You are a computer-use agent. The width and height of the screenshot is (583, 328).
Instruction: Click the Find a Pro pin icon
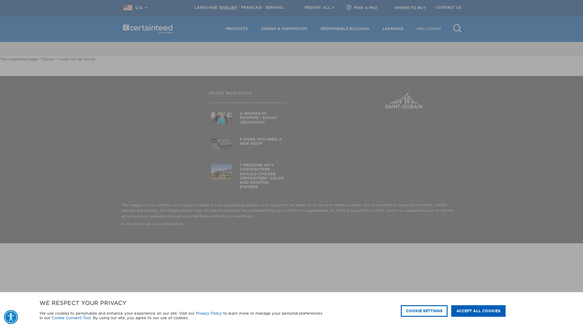(349, 8)
